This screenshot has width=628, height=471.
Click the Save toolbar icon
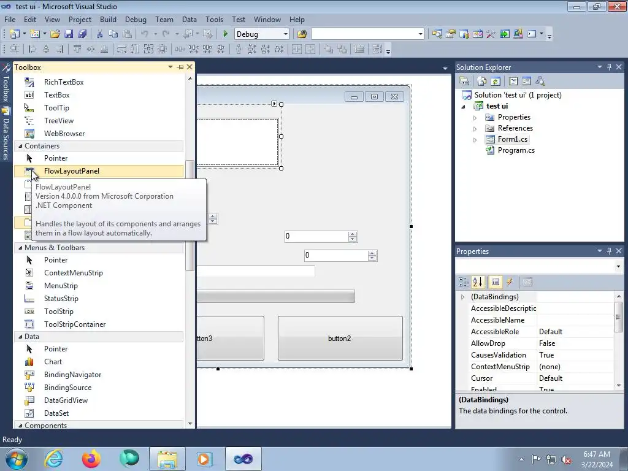[x=69, y=34]
